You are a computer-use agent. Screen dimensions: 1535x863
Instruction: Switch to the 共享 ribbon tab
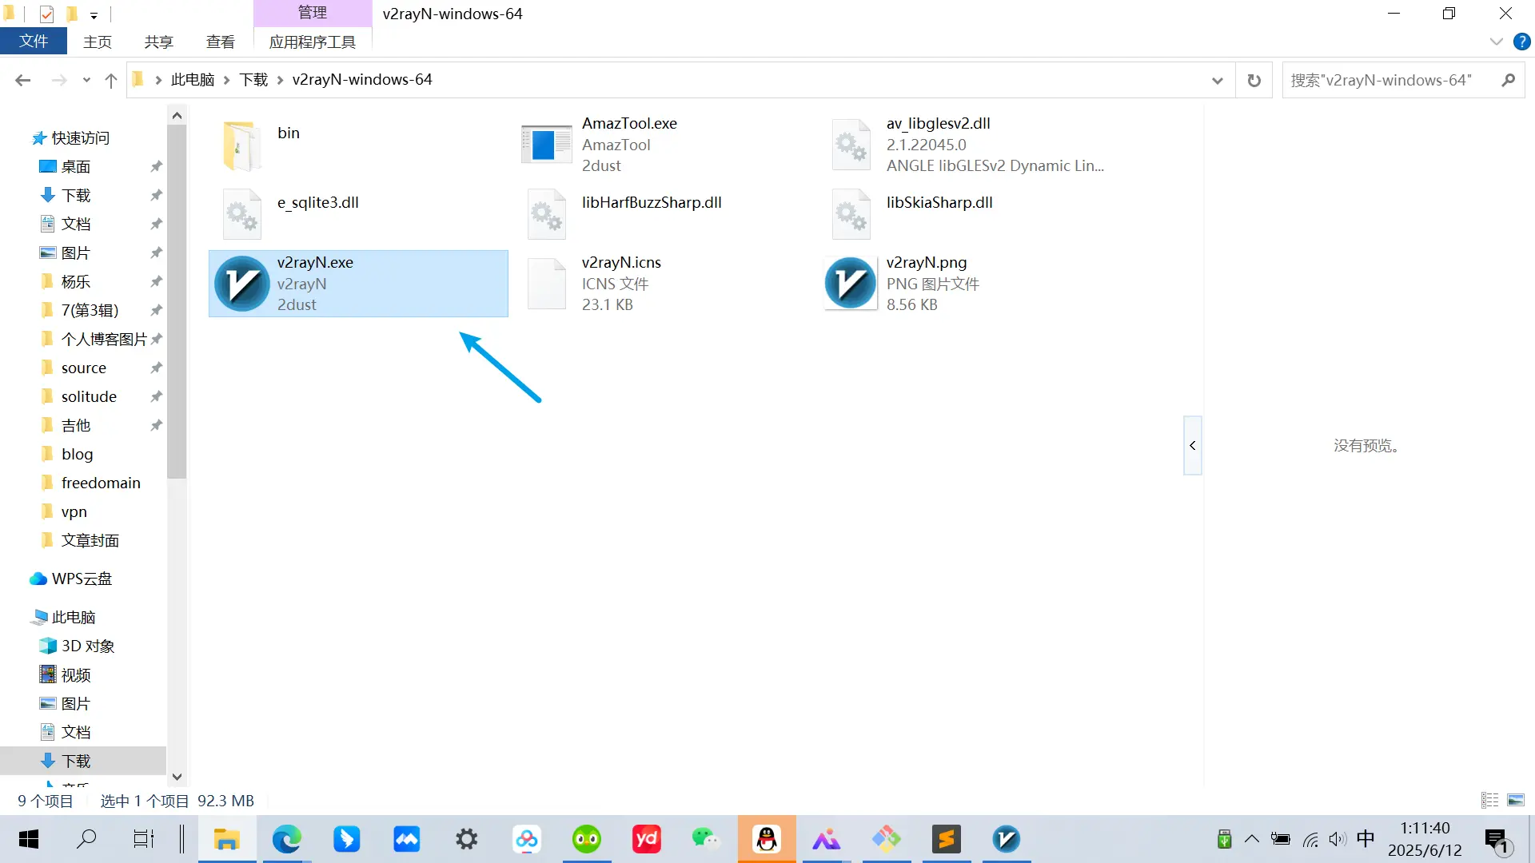(158, 42)
